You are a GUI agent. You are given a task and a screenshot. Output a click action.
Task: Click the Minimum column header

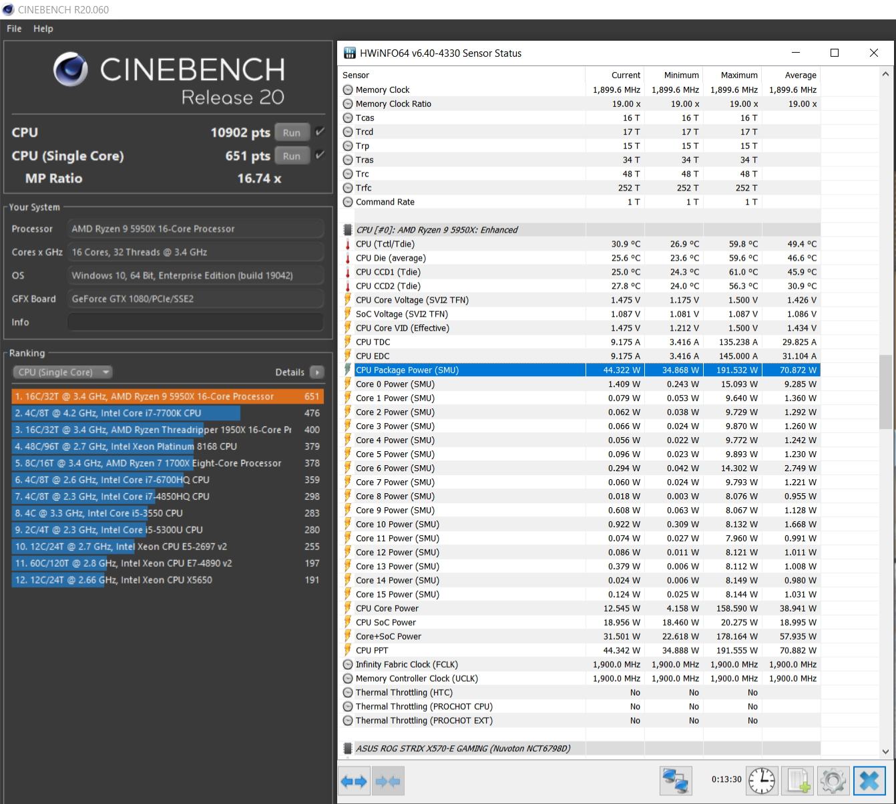pos(674,75)
